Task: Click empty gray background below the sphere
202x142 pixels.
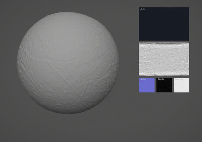Action: [x=68, y=129]
